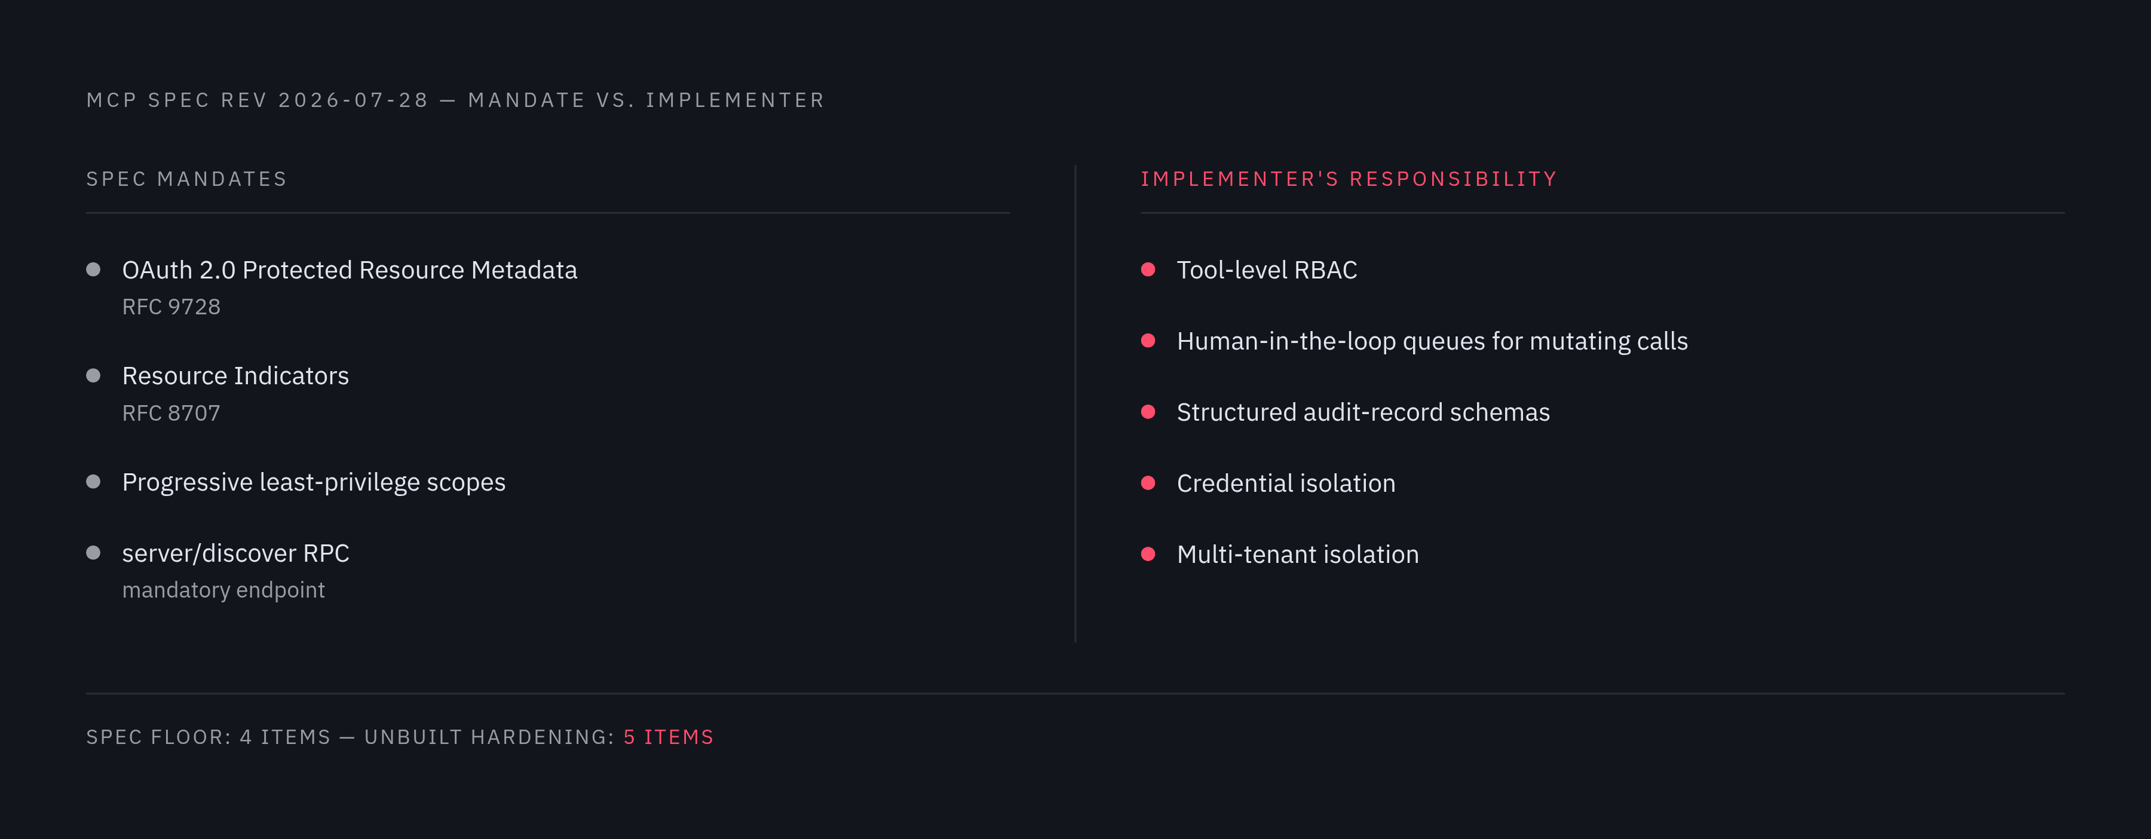
Task: Click the gray bullet beside OAuth 2.0 Protected Resource Metadata
Action: [x=94, y=270]
